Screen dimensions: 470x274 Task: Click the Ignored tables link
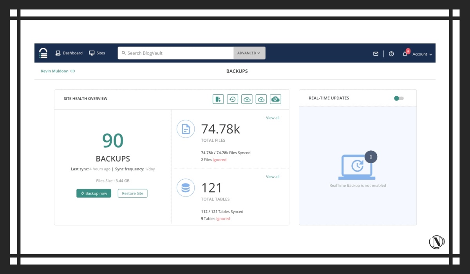223,218
